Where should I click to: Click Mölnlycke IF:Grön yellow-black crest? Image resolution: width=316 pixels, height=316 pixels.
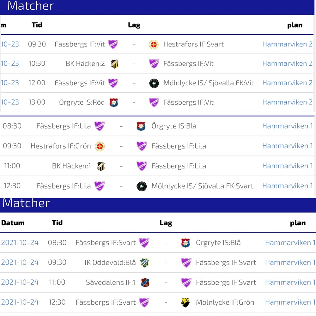point(185,302)
